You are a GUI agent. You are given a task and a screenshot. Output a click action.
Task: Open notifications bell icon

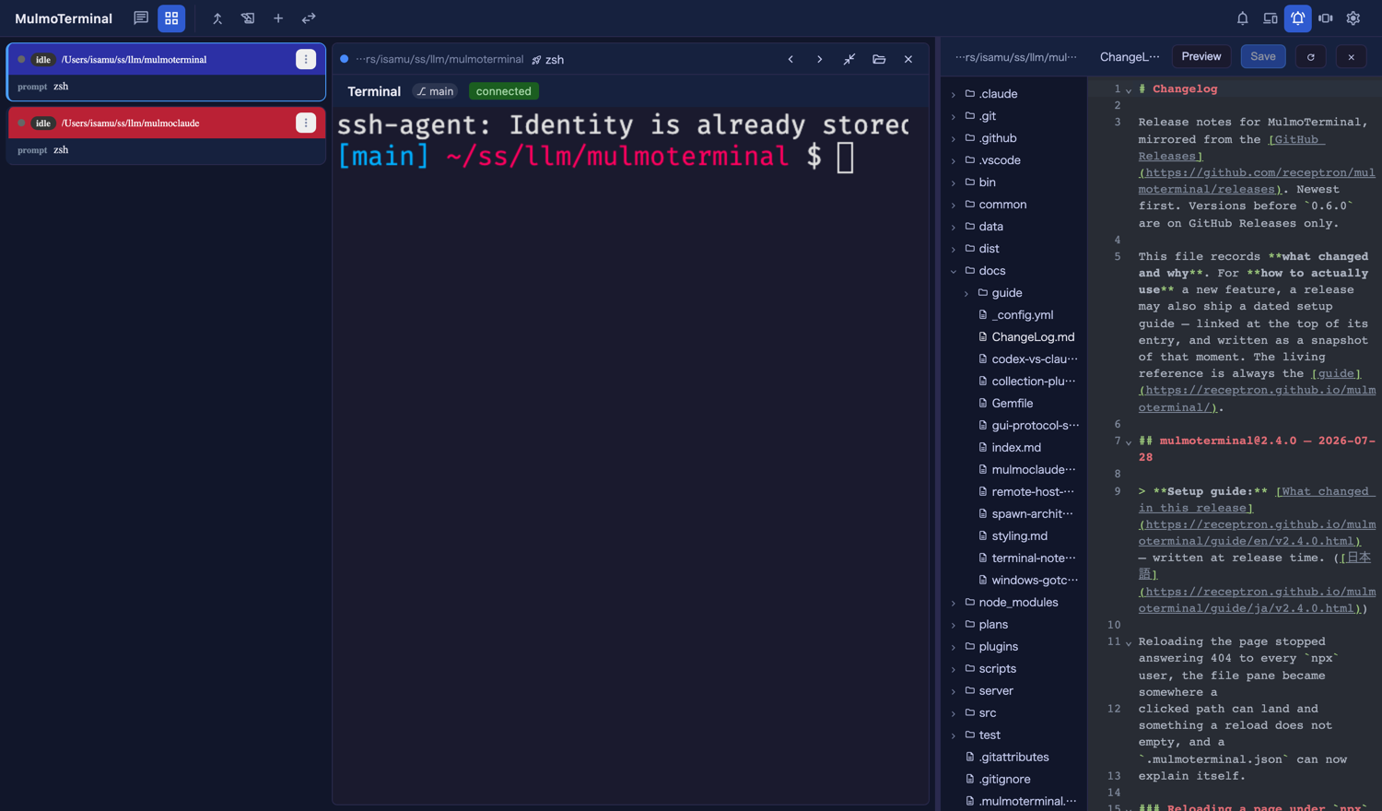[1243, 18]
